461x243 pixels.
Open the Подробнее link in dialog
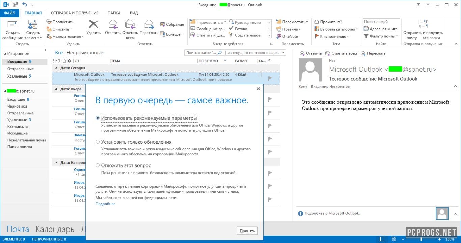[x=105, y=204]
